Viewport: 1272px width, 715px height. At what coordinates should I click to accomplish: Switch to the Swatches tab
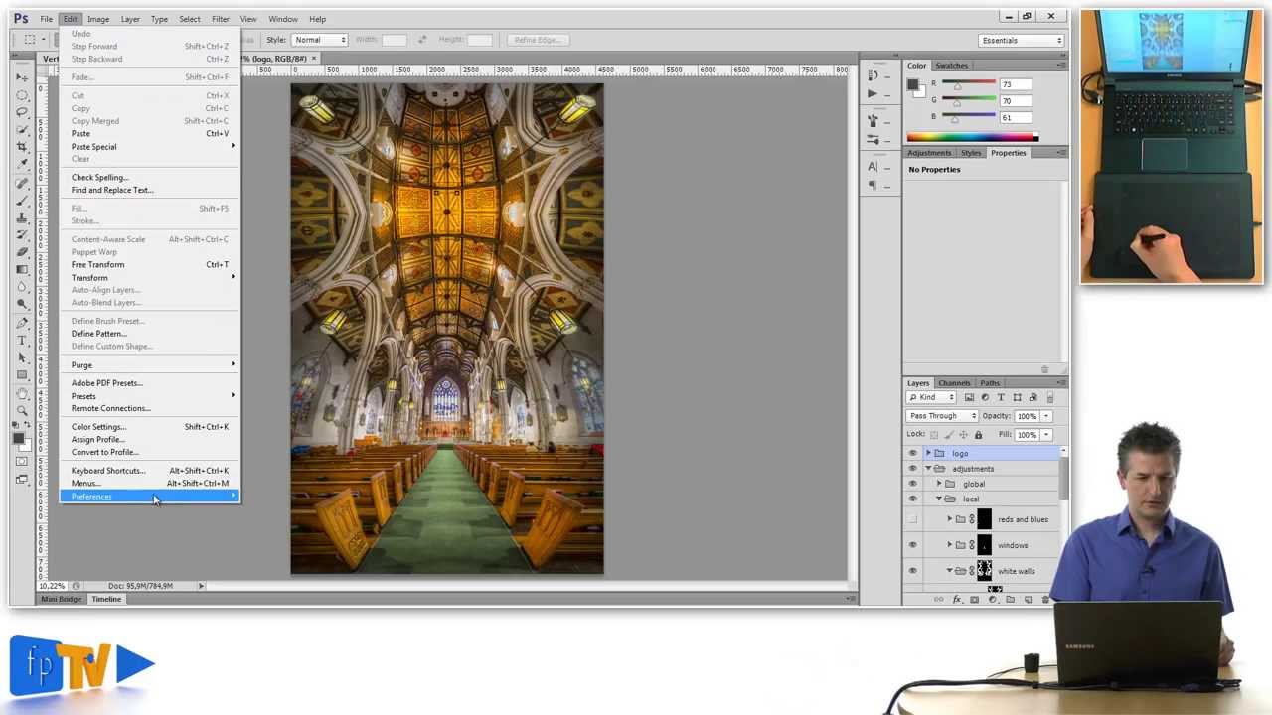951,66
